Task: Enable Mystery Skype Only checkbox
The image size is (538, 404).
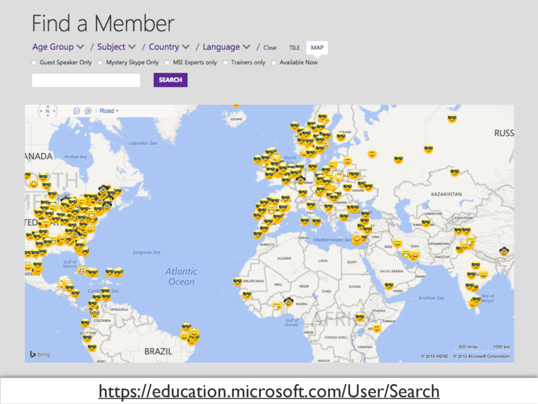Action: tap(100, 63)
